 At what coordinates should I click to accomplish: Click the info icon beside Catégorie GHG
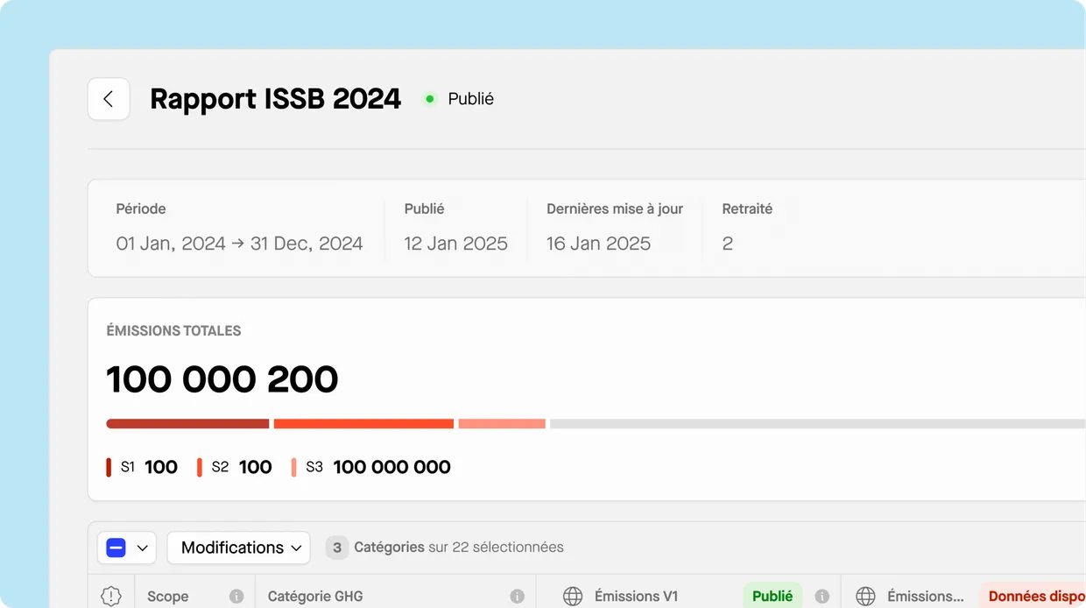pyautogui.click(x=517, y=596)
